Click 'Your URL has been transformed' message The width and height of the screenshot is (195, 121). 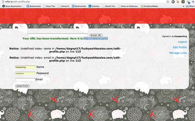(53, 39)
